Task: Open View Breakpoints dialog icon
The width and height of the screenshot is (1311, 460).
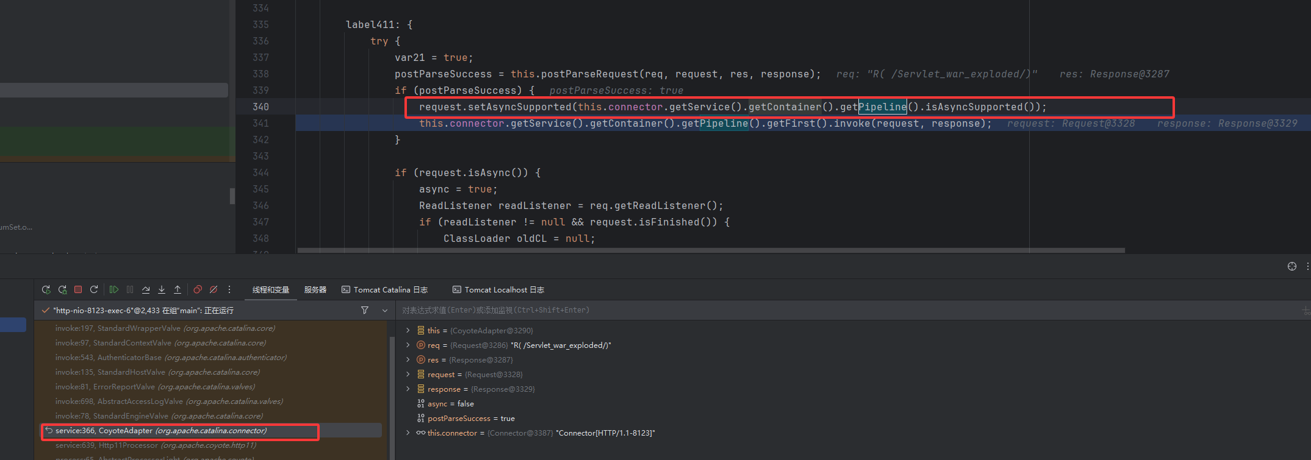Action: [x=198, y=290]
